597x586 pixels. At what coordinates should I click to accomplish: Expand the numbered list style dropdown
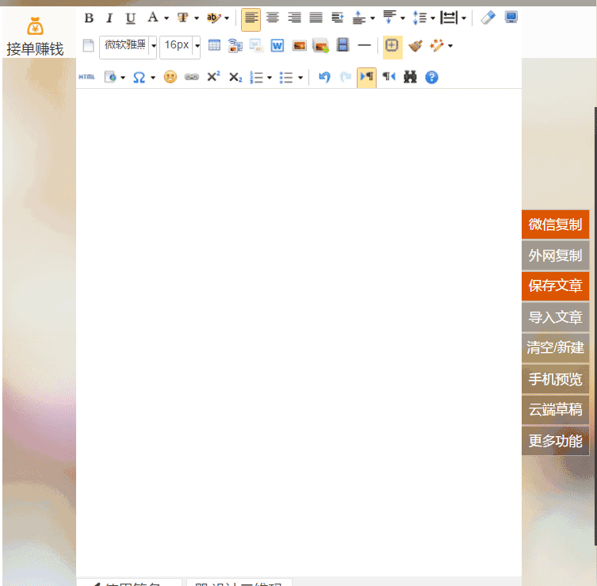pos(270,78)
